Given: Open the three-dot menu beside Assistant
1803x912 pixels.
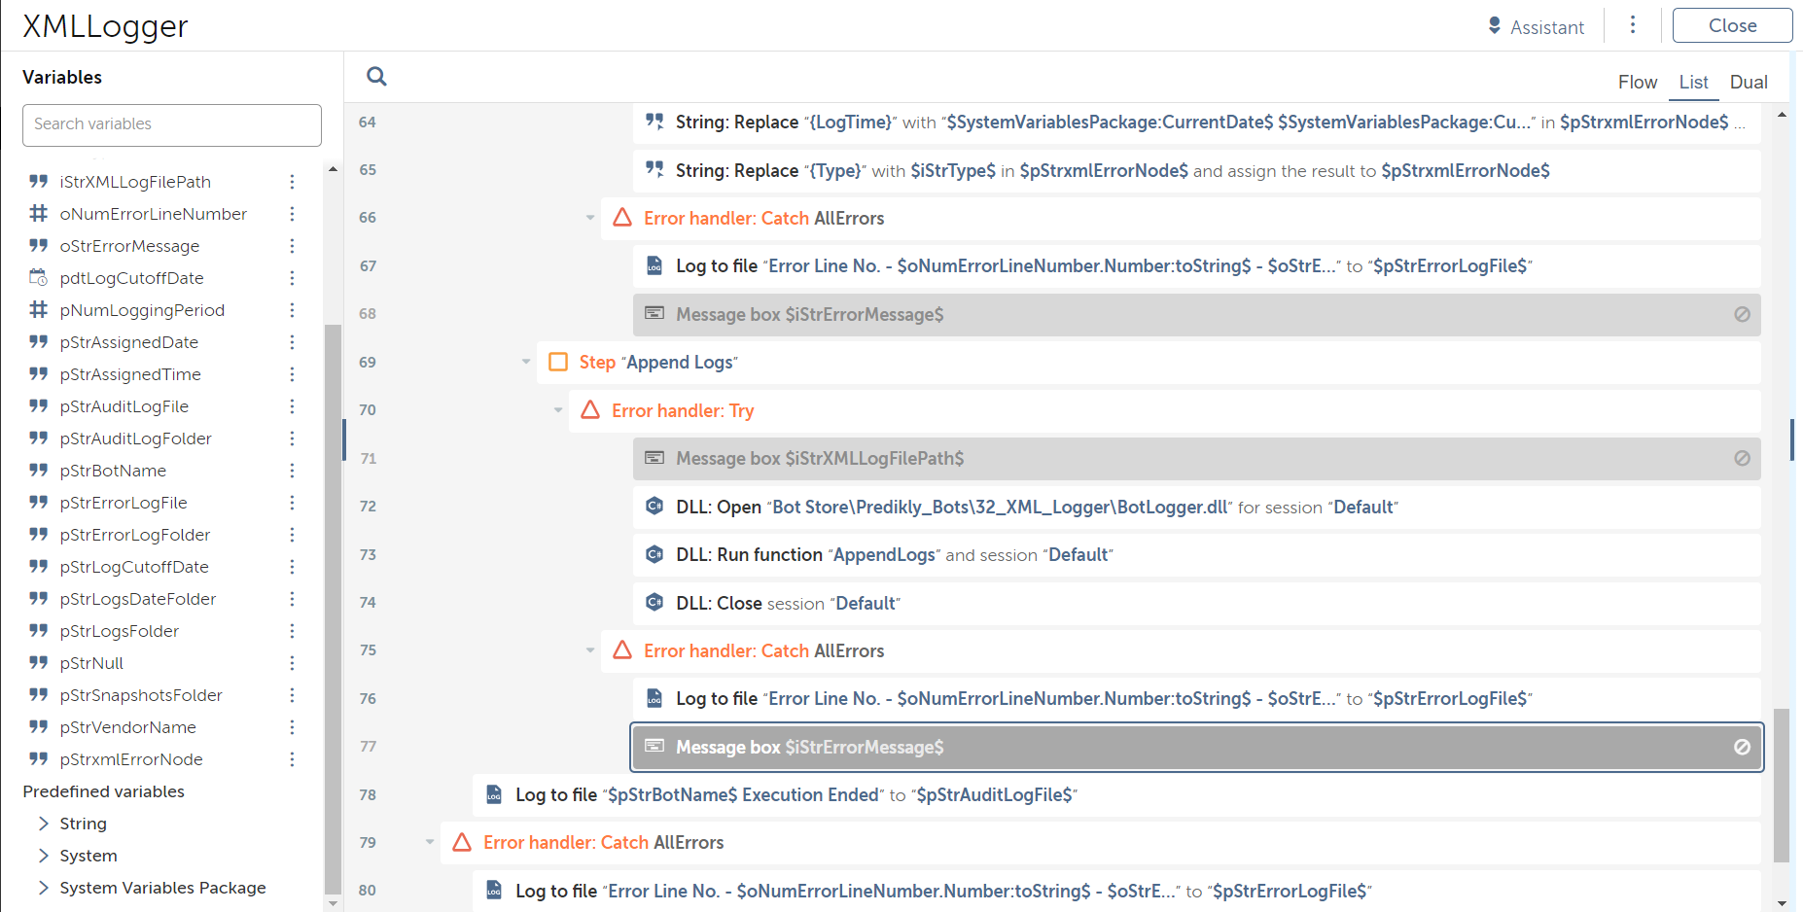Looking at the screenshot, I should [x=1633, y=25].
